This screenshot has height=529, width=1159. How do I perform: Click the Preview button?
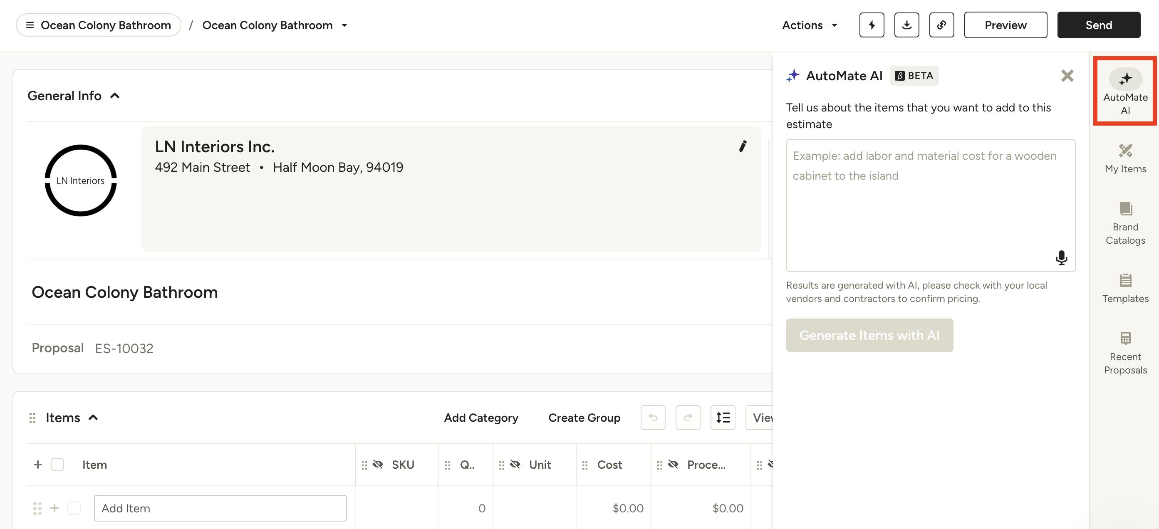point(1005,25)
